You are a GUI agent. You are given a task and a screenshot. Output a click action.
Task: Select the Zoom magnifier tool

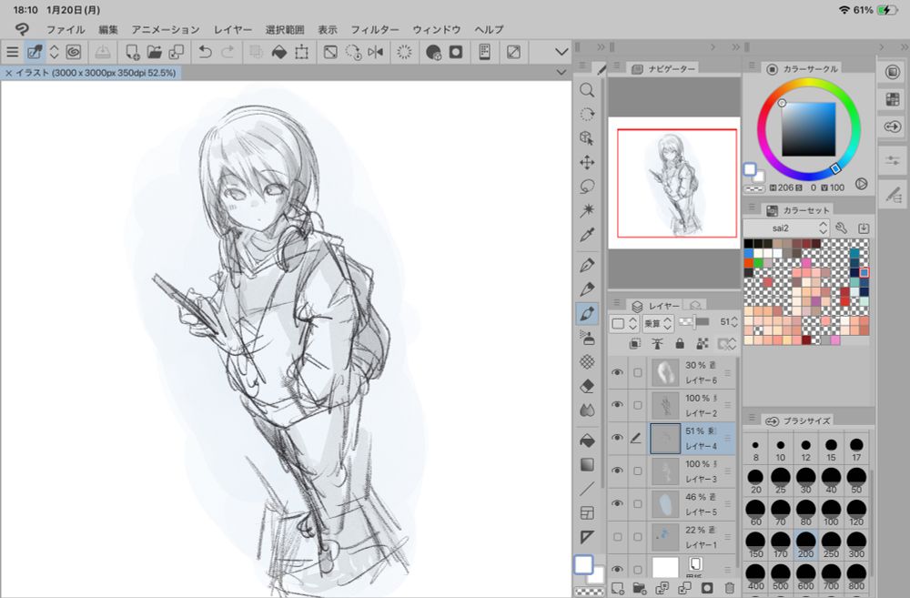point(587,90)
